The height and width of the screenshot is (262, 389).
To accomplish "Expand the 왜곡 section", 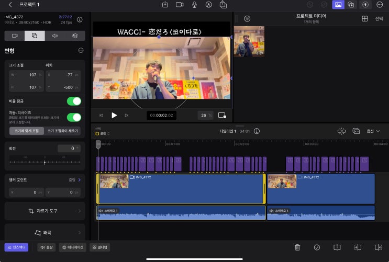I will pyautogui.click(x=45, y=232).
